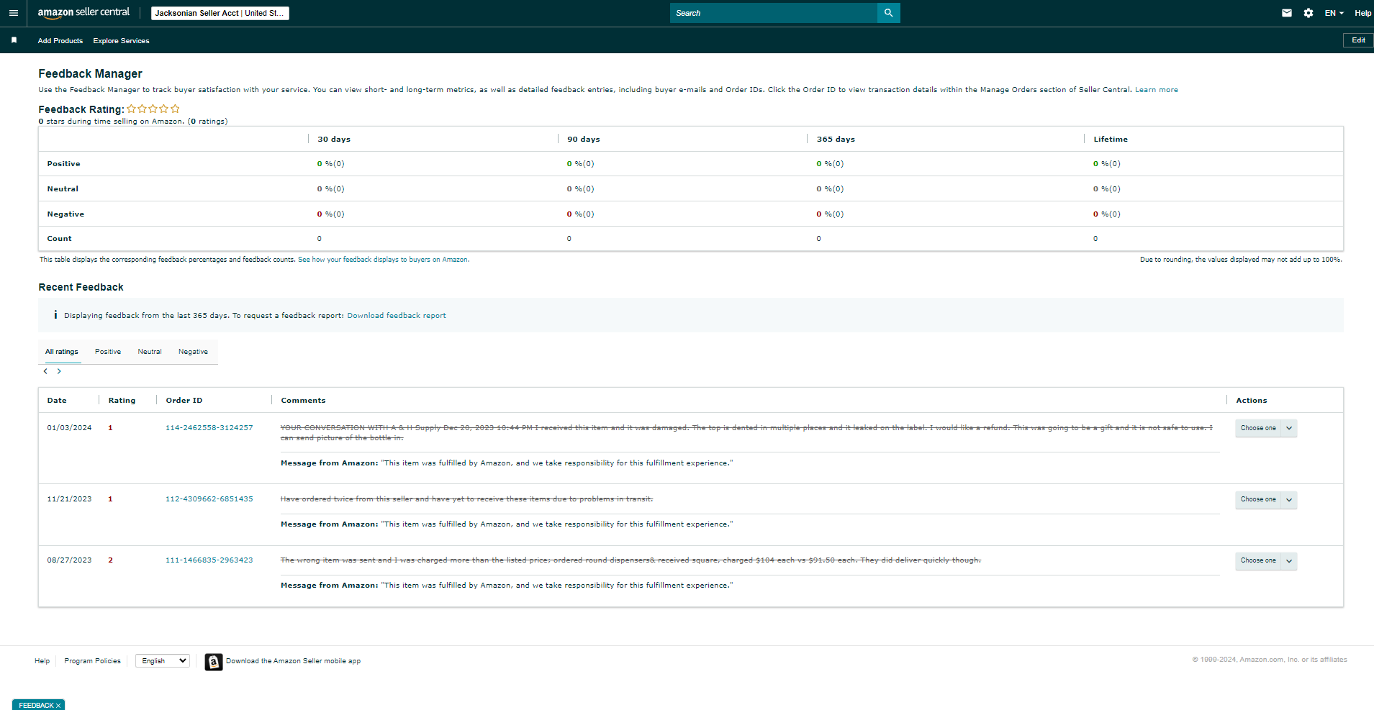Click the Comments column header

(x=303, y=401)
